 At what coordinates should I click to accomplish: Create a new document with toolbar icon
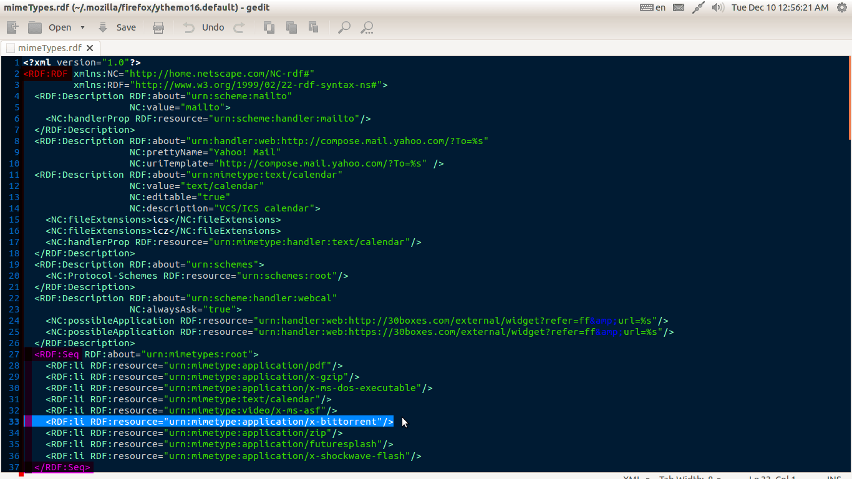[x=12, y=27]
